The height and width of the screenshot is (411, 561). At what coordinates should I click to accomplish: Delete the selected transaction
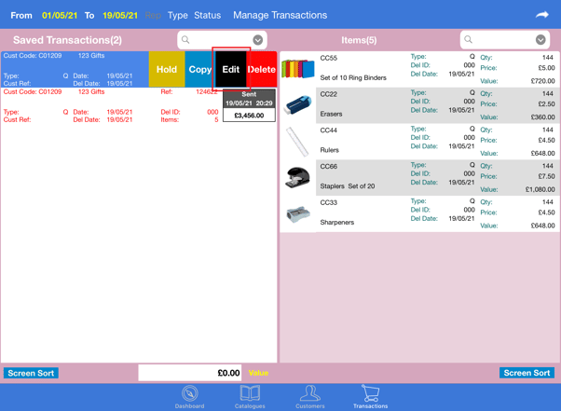[262, 69]
